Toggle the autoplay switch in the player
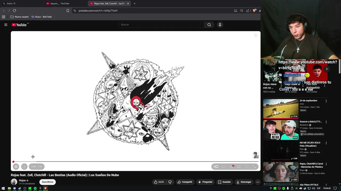The height and width of the screenshot is (191, 341). tap(216, 167)
